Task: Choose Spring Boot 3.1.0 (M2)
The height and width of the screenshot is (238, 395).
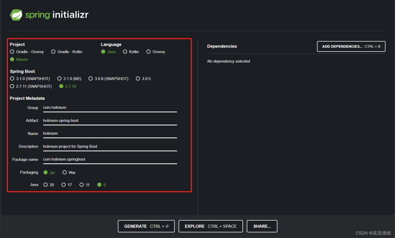Action: click(x=69, y=79)
